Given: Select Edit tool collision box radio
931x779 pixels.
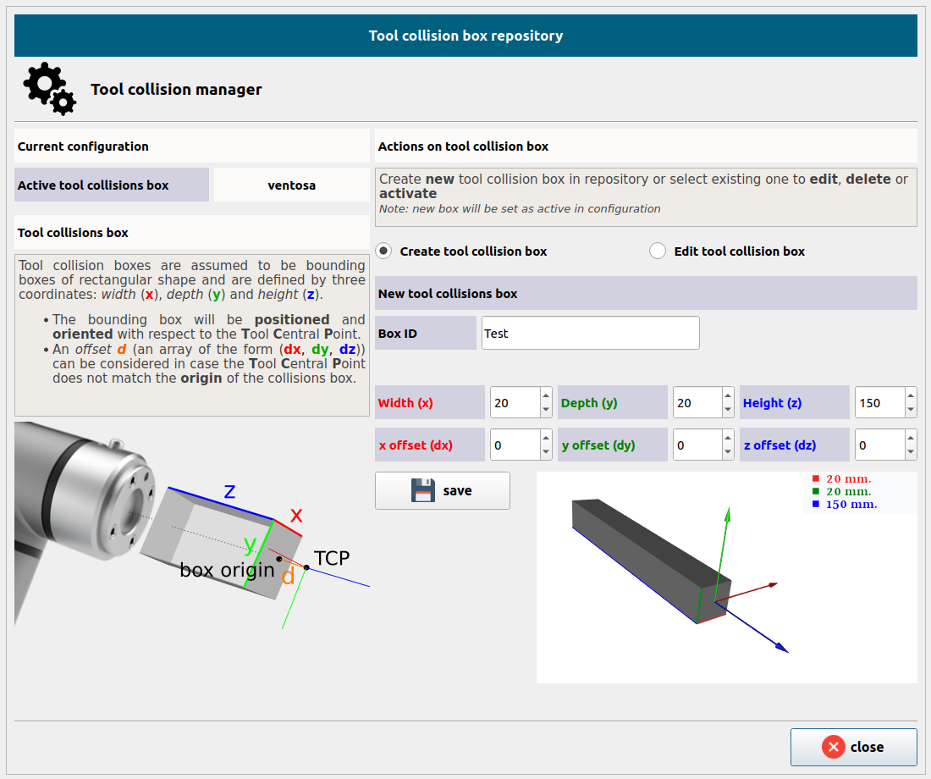Looking at the screenshot, I should point(658,251).
